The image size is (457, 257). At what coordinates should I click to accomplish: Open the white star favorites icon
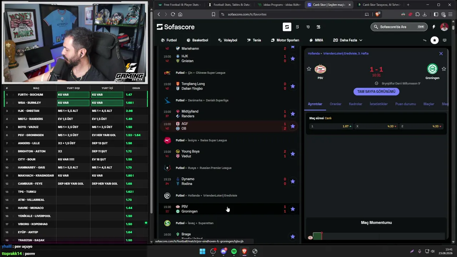(x=435, y=40)
